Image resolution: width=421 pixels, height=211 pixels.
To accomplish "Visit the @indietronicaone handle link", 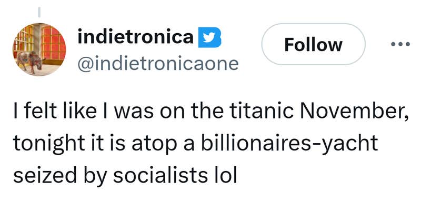I will [x=158, y=64].
